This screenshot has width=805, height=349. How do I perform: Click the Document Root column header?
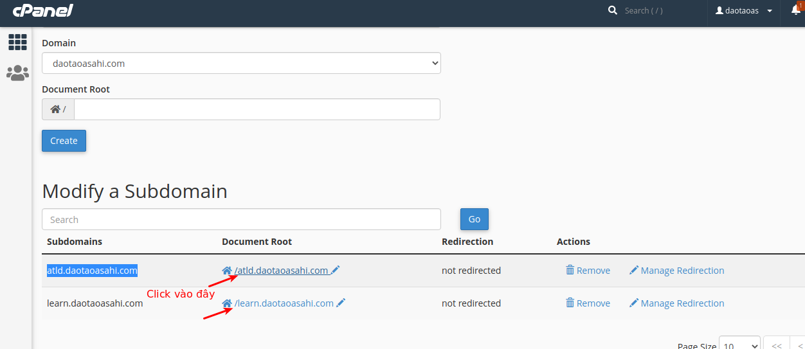click(x=257, y=242)
